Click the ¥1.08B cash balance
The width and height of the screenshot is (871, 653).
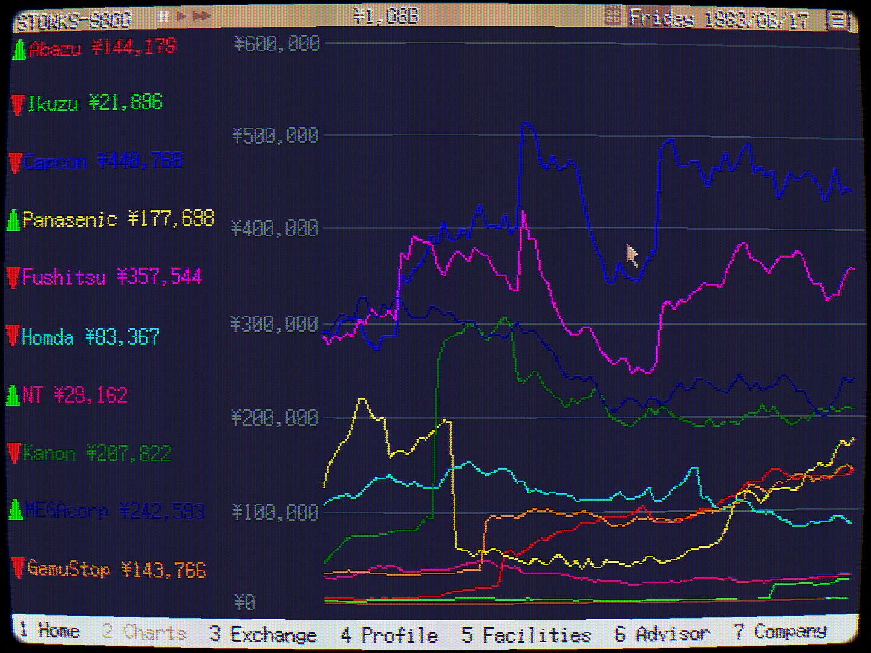[x=386, y=16]
